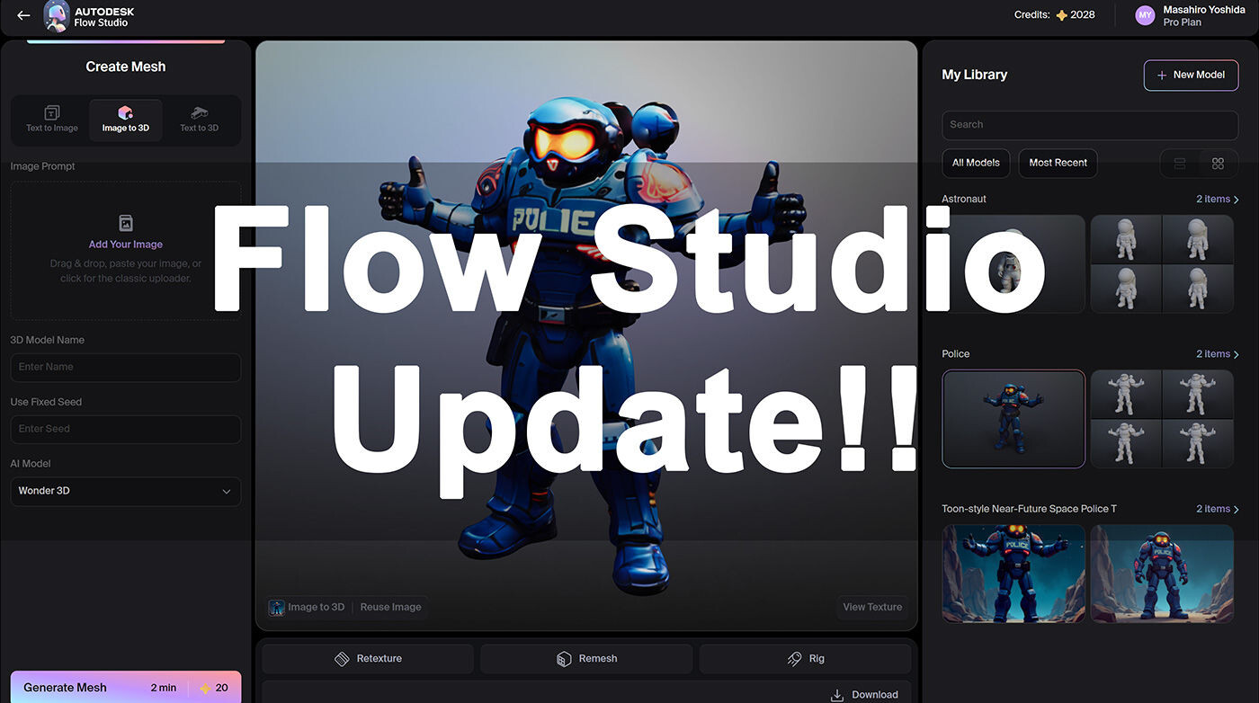Select the Text to 3D tab
1259x703 pixels.
(x=199, y=119)
